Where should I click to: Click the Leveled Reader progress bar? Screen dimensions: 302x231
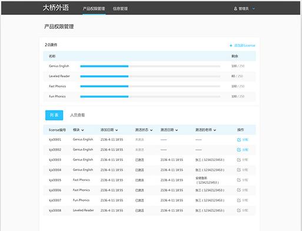150,76
